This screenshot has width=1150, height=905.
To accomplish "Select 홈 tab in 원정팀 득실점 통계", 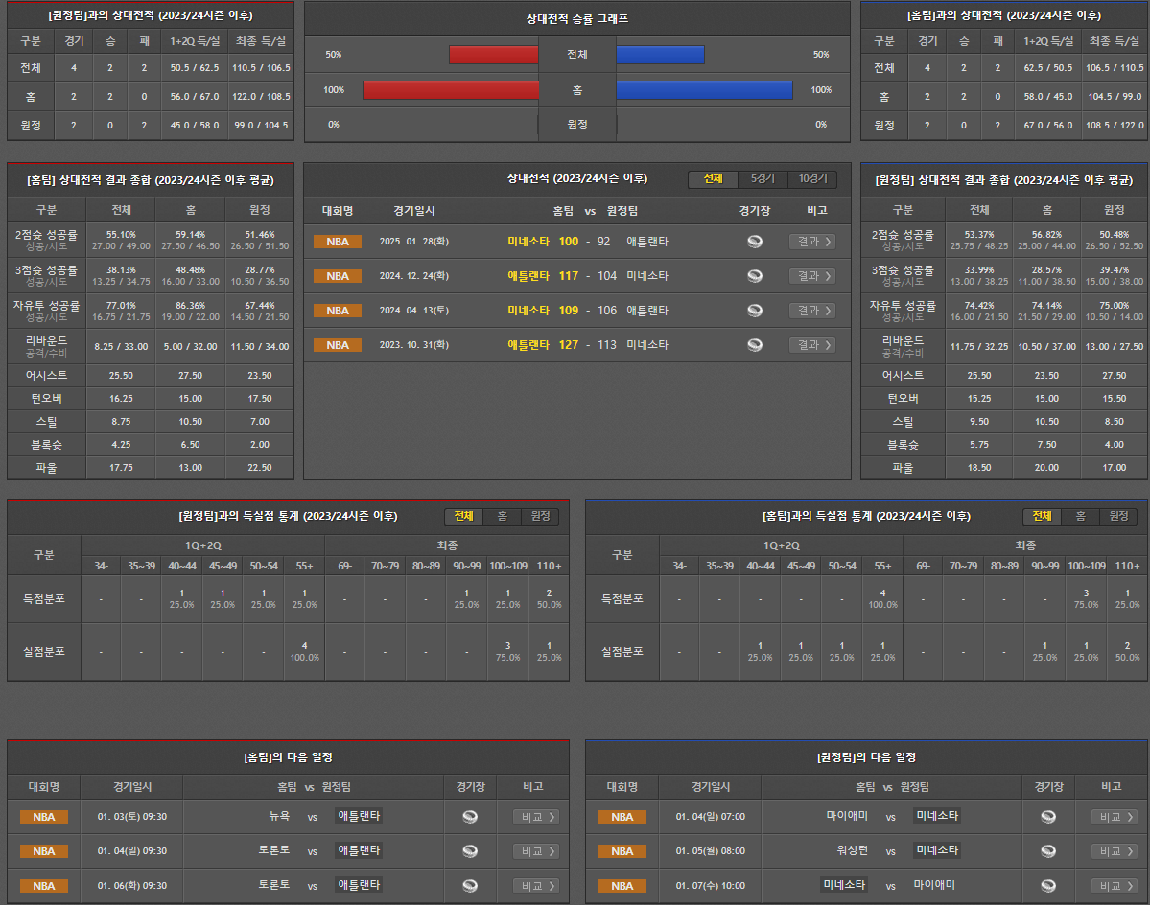I will pyautogui.click(x=502, y=517).
